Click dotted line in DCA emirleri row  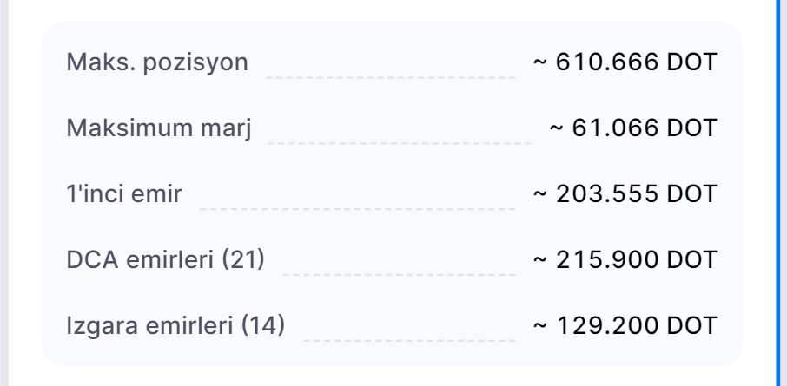click(399, 272)
